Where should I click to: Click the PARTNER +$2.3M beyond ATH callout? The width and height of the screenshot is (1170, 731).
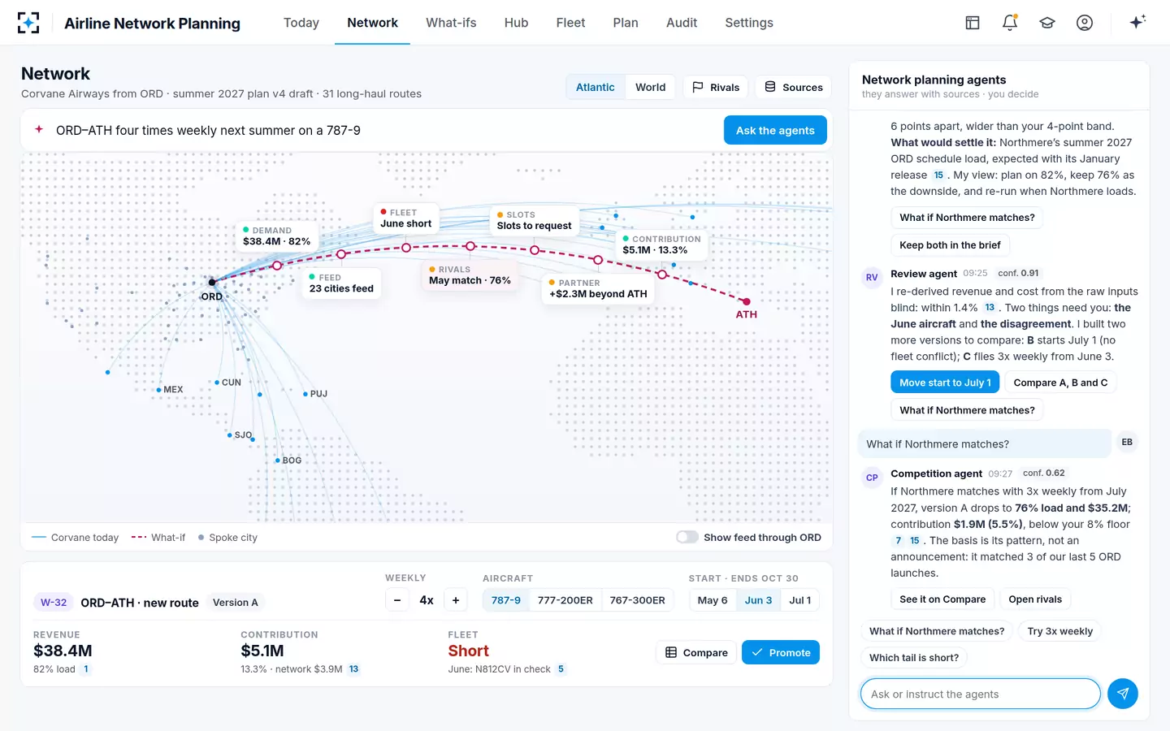point(598,289)
